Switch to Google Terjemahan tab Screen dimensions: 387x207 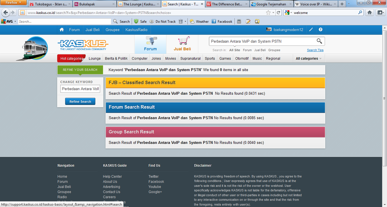(x=271, y=4)
